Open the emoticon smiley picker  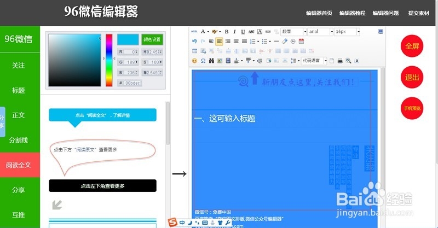[x=195, y=61]
